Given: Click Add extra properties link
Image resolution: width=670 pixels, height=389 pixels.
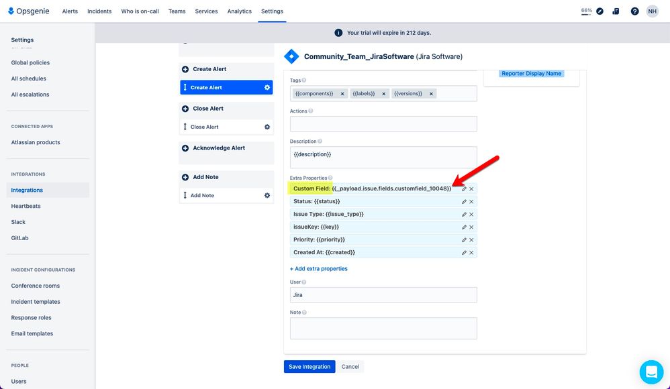Looking at the screenshot, I should click(319, 269).
